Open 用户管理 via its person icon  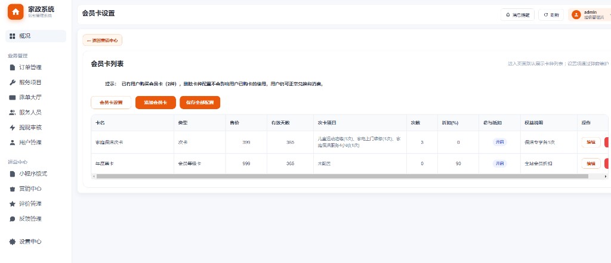[x=12, y=142]
